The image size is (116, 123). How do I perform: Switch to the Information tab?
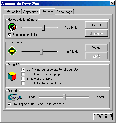(x=13, y=12)
